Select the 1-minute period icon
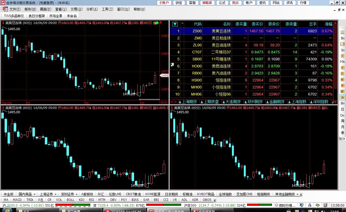This screenshot has width=346, height=212. (x=342, y=56)
